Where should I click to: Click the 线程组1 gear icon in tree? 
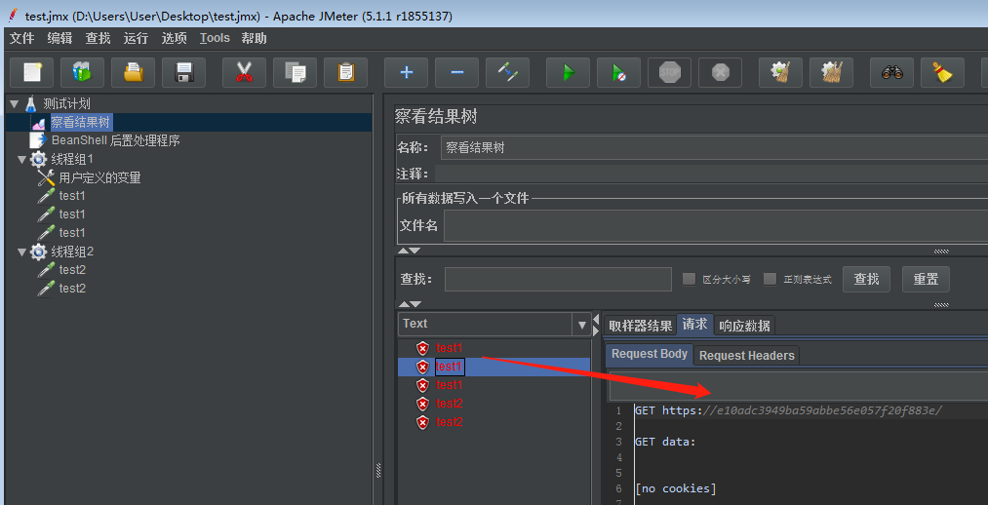point(38,159)
